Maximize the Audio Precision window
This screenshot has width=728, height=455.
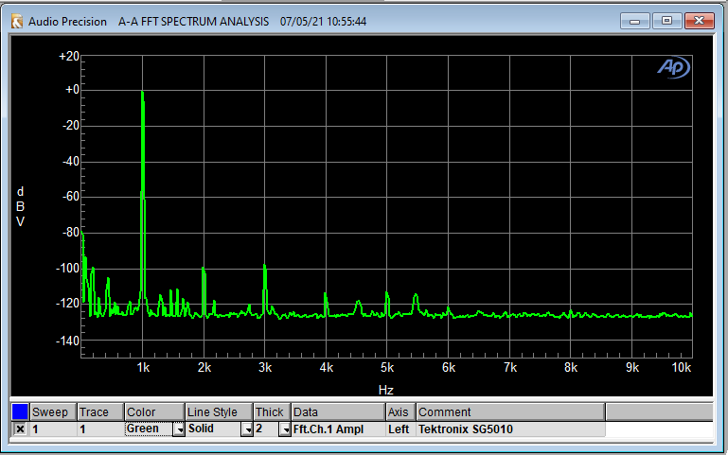click(x=666, y=21)
